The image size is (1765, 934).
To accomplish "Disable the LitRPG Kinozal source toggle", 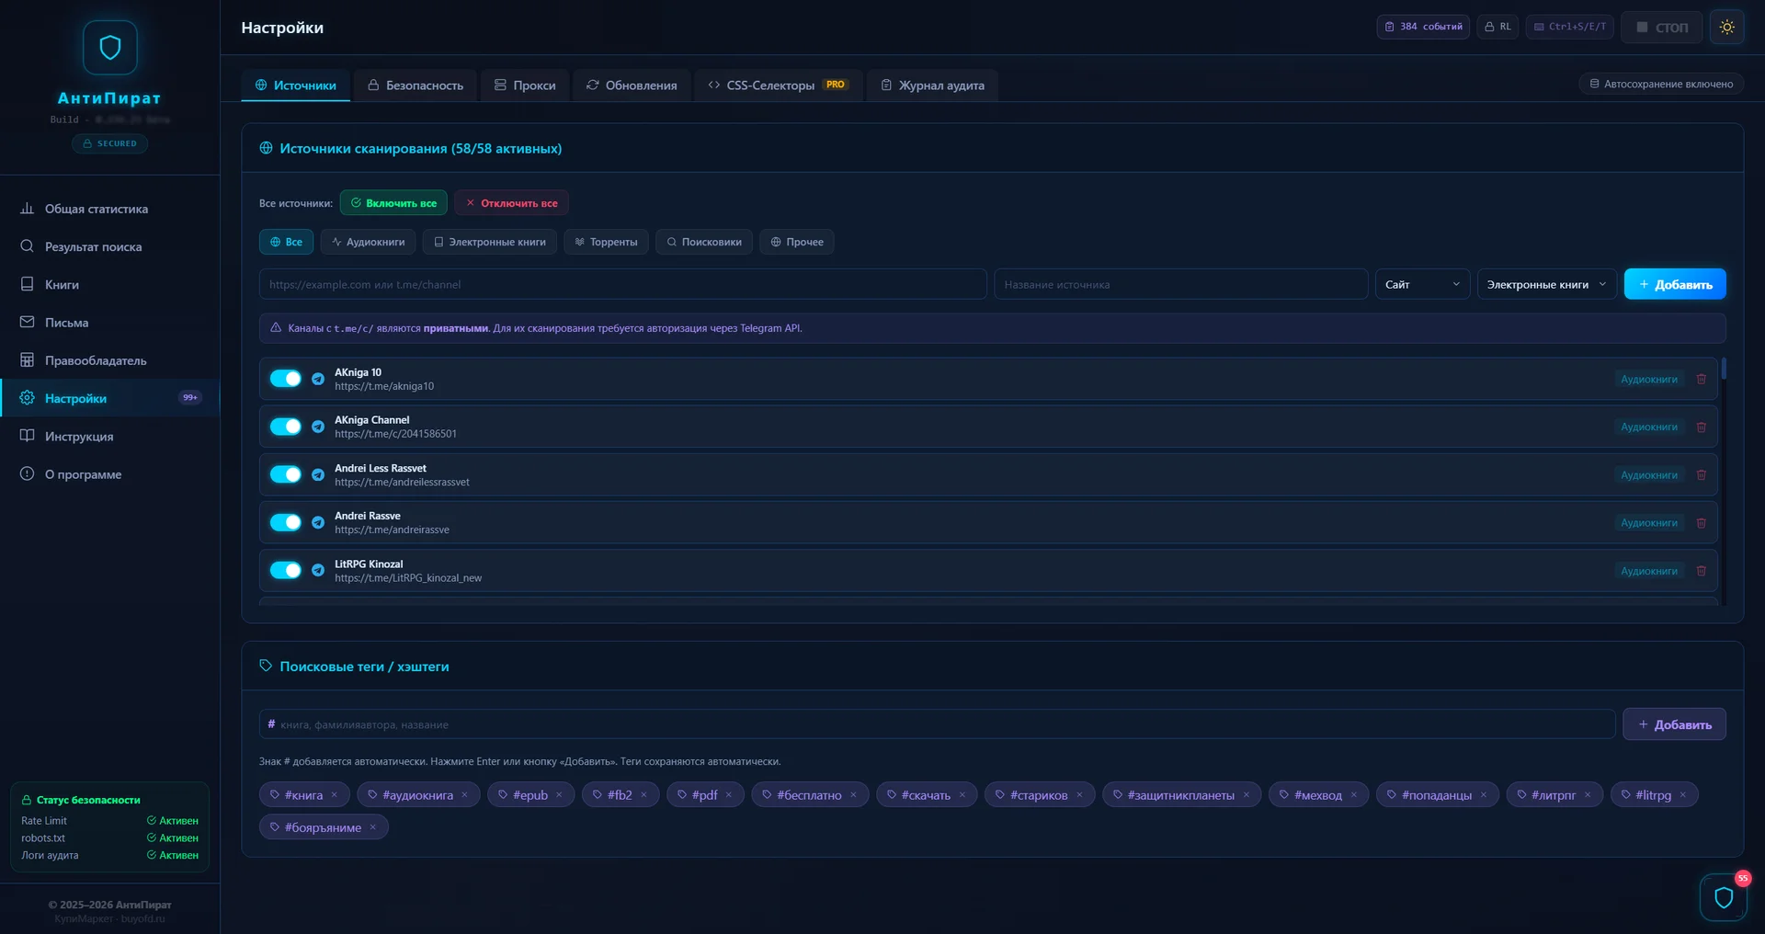I will [286, 570].
